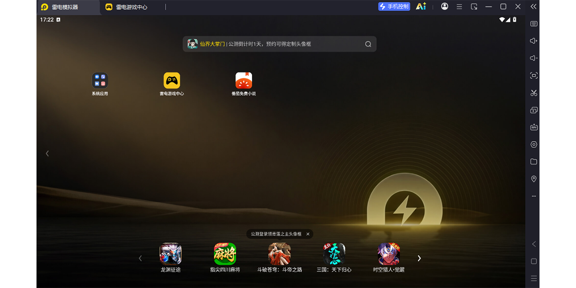Toggle fullscreen from the sidebar

[x=534, y=75]
